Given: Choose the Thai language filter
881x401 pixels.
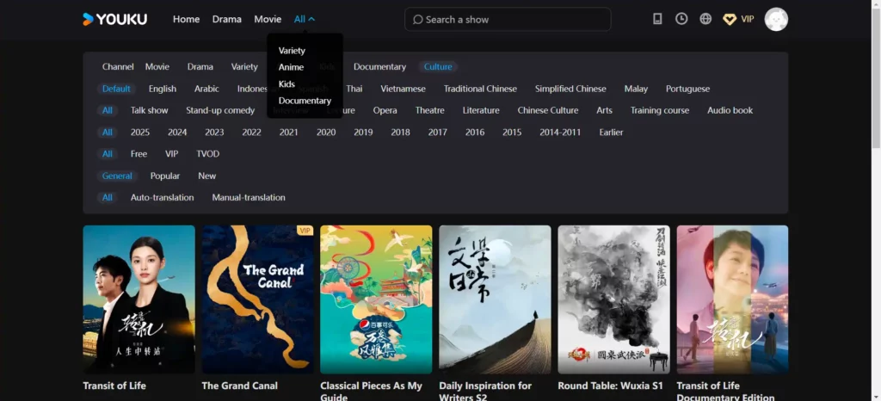Looking at the screenshot, I should click(x=354, y=89).
